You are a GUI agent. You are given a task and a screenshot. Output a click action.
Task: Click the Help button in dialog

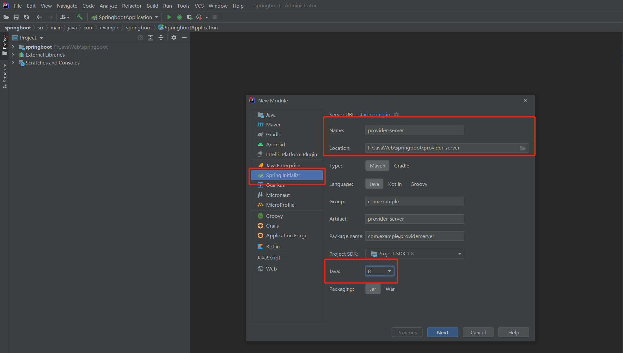514,332
